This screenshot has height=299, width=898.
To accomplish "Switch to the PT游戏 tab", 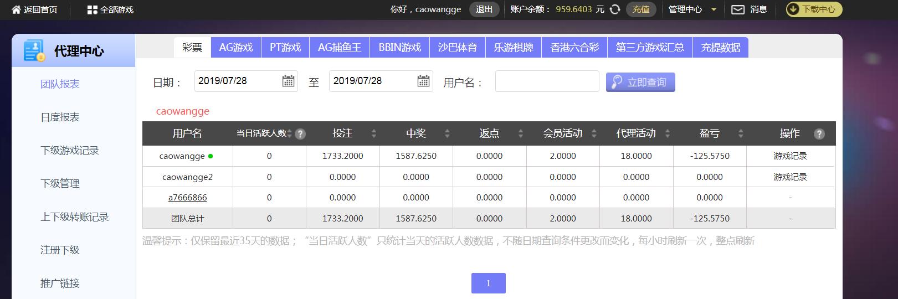I will tap(285, 48).
